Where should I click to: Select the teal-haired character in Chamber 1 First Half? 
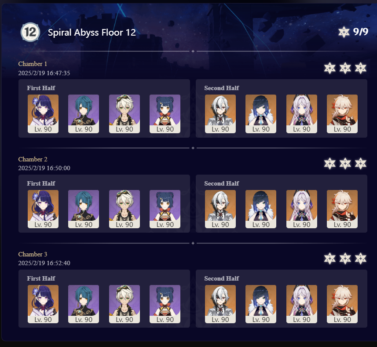[84, 113]
